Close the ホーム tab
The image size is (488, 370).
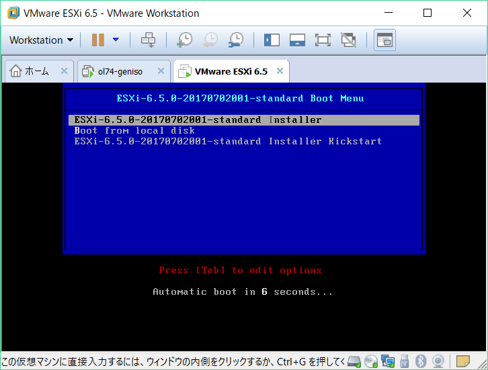tap(64, 71)
